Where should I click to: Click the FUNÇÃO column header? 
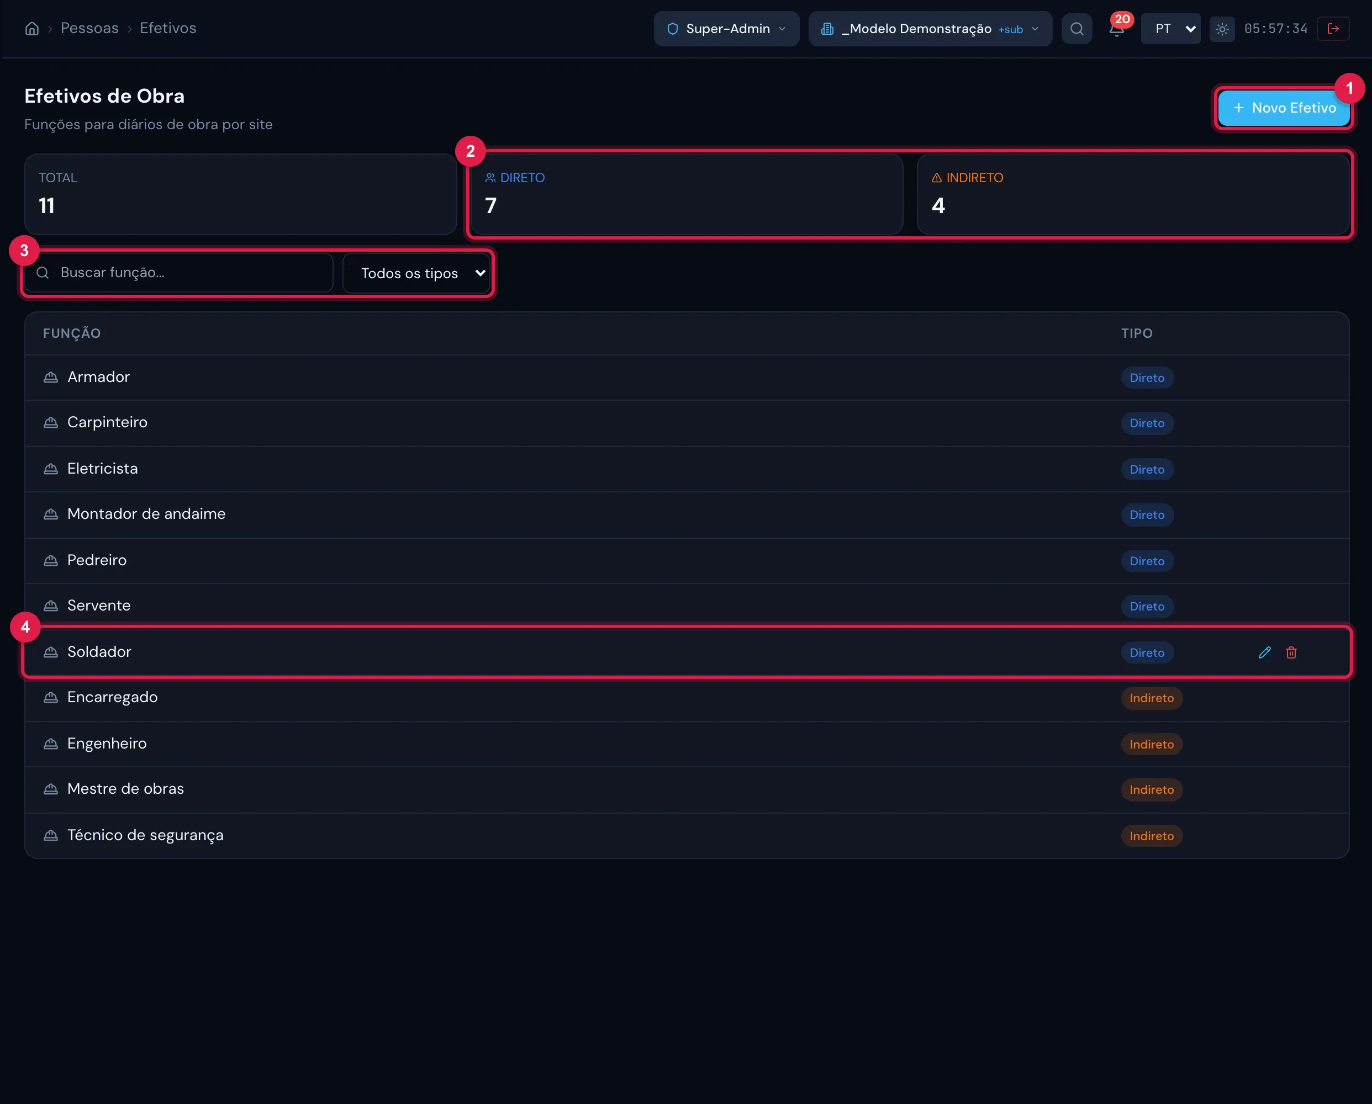pyautogui.click(x=72, y=333)
